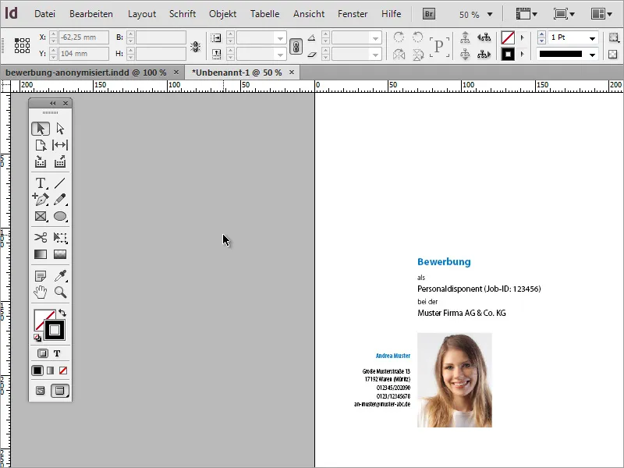
Task: Rotate 90 degrees clockwise in control bar
Action: pyautogui.click(x=399, y=37)
